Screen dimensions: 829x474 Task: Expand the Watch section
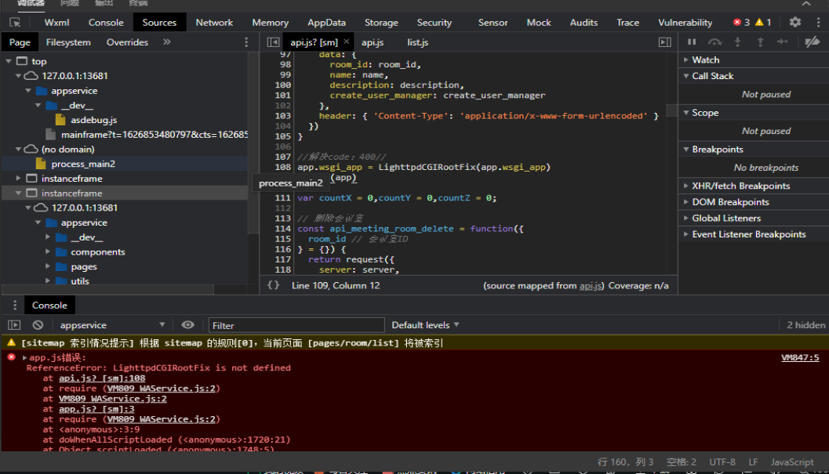685,60
